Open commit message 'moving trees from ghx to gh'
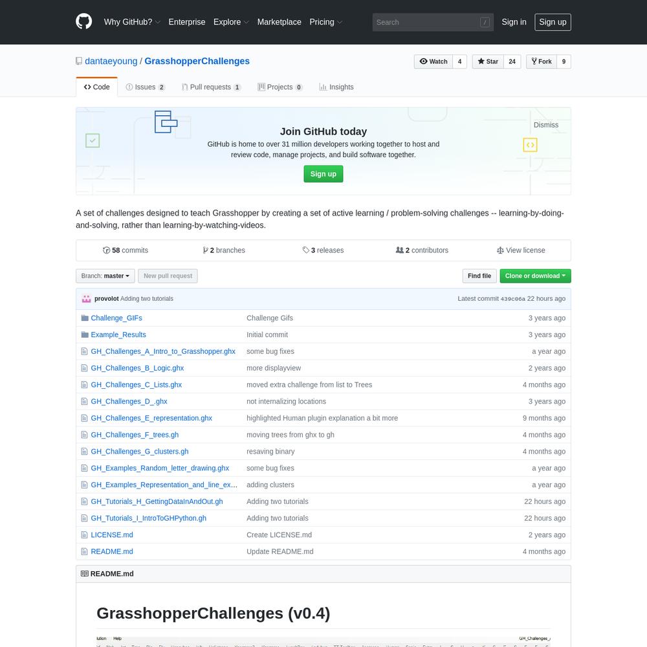Screen dimensions: 647x647 [291, 435]
